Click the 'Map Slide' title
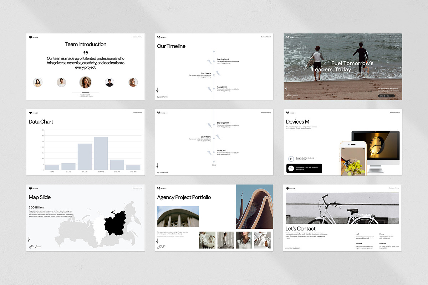 [x=40, y=197]
